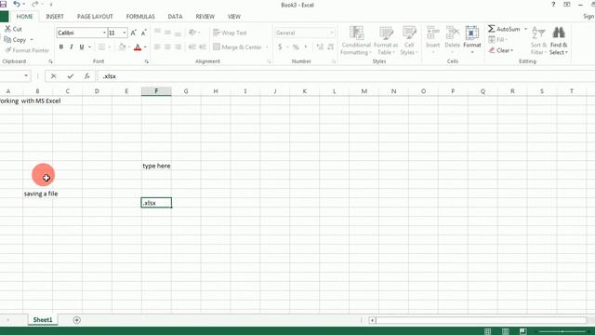Set bottom vertical alignment
The width and height of the screenshot is (595, 335).
pos(178,33)
